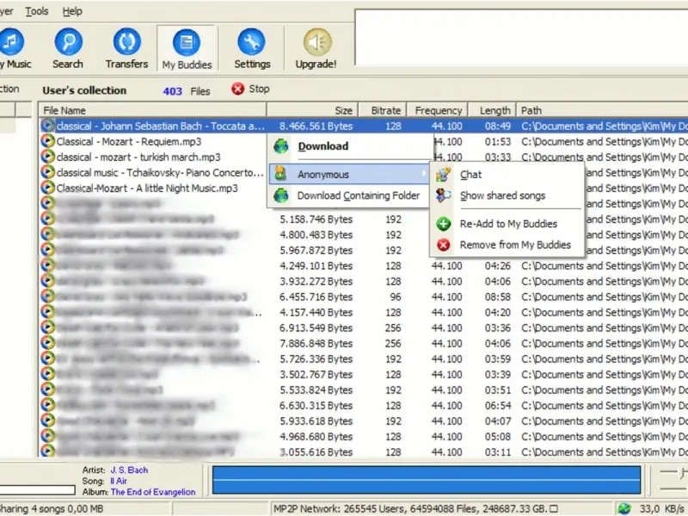The height and width of the screenshot is (516, 688).
Task: Click the green Re-Add to My Buddies icon
Action: click(444, 224)
